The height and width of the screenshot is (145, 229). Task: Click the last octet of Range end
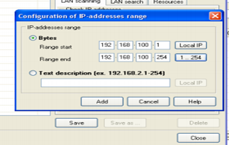coord(162,57)
